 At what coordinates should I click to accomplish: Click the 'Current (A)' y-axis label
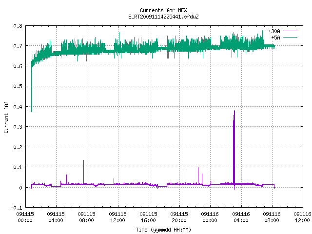[x=6, y=117]
